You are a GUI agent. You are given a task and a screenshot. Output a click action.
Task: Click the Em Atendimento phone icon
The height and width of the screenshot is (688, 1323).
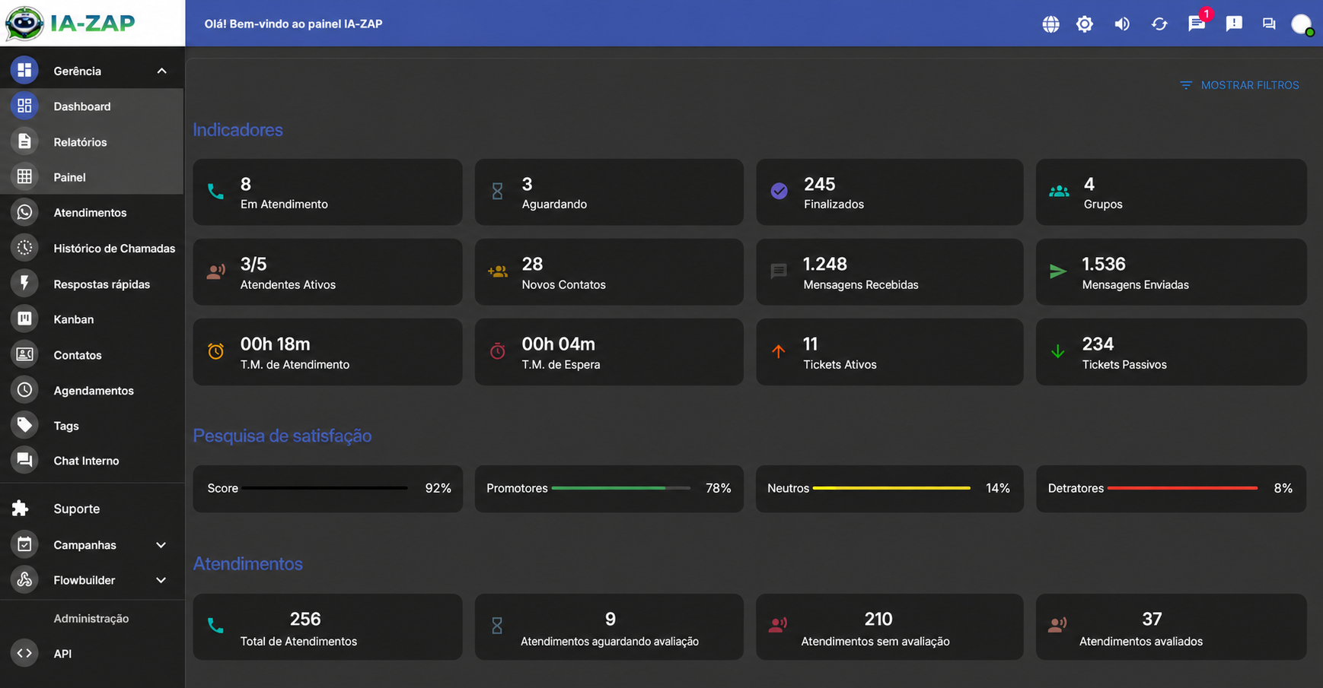tap(216, 192)
